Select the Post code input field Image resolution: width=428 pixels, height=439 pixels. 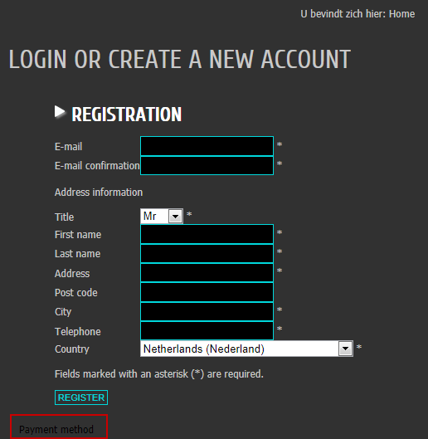[x=207, y=292]
